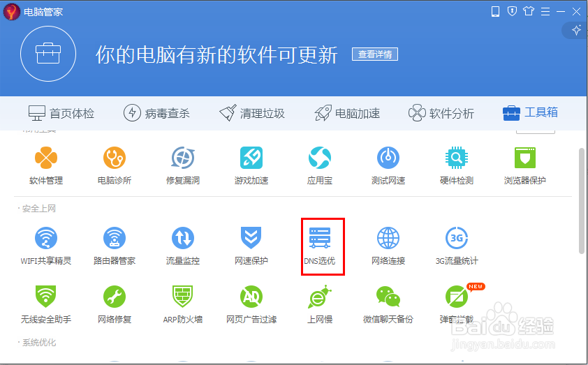
Task: Click the mobile phone icon in title bar
Action: [x=495, y=12]
